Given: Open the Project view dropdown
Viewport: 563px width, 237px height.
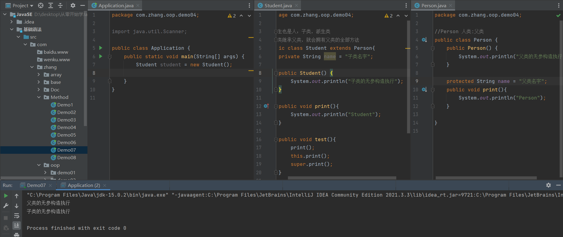Looking at the screenshot, I should point(19,5).
